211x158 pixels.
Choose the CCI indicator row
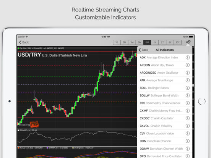[164, 103]
